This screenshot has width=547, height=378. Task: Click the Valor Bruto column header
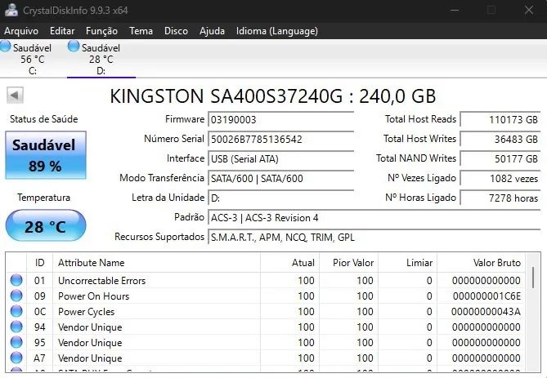(x=481, y=262)
